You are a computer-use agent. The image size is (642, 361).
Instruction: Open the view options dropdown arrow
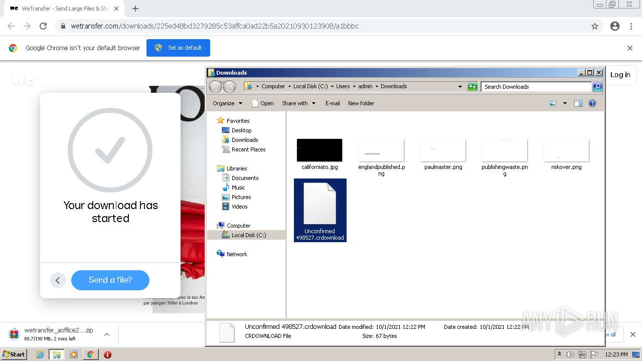tap(565, 103)
